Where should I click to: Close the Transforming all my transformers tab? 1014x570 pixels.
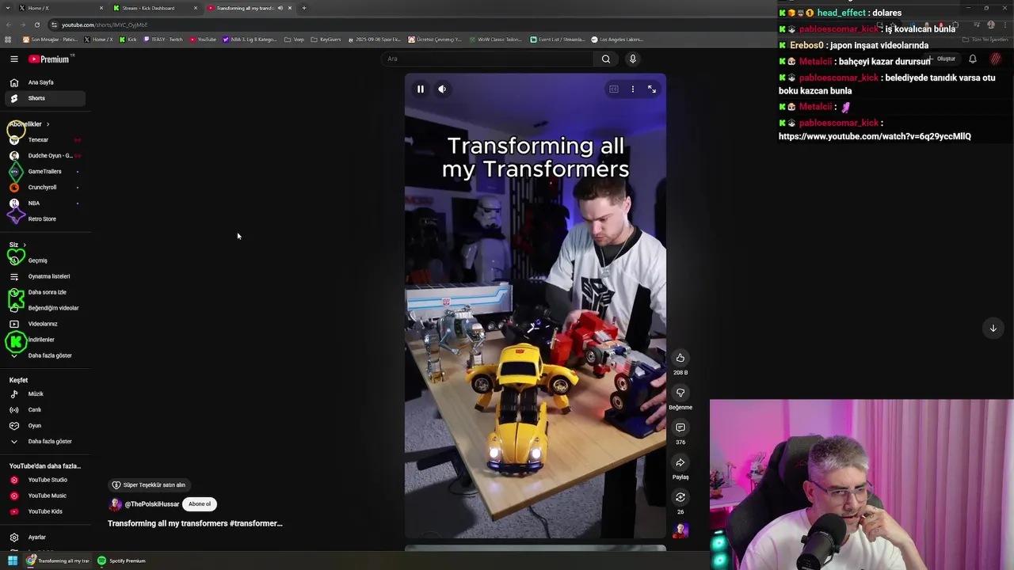290,8
